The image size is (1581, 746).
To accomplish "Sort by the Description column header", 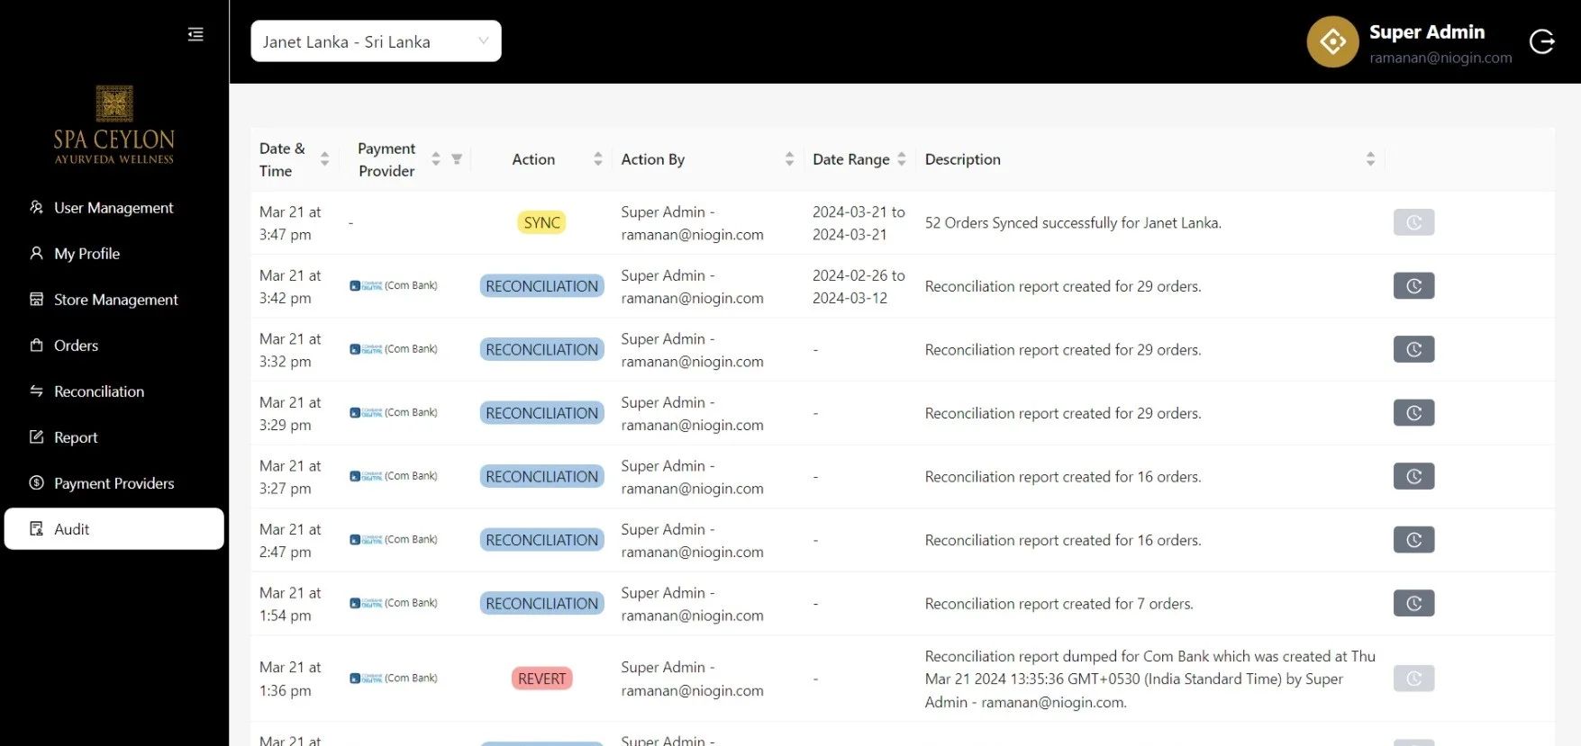I will [1370, 159].
